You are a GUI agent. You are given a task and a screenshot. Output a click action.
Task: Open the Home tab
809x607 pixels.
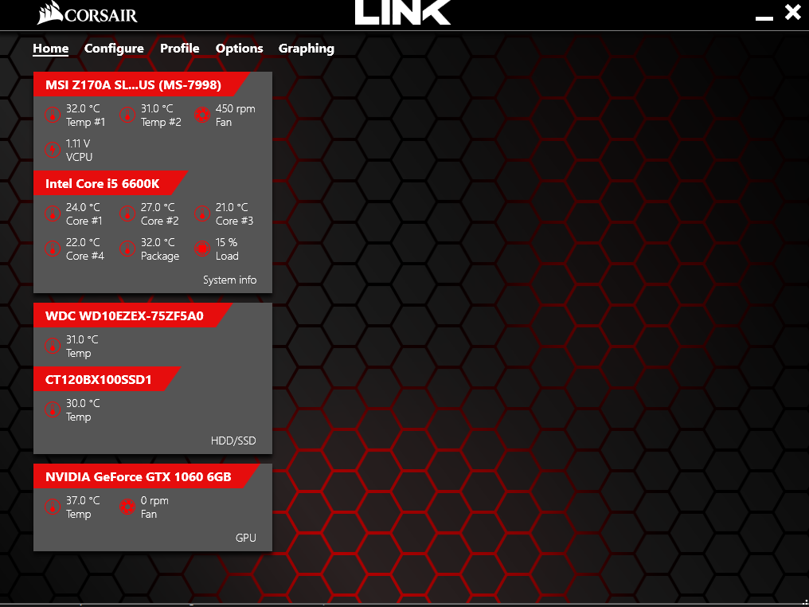click(51, 49)
